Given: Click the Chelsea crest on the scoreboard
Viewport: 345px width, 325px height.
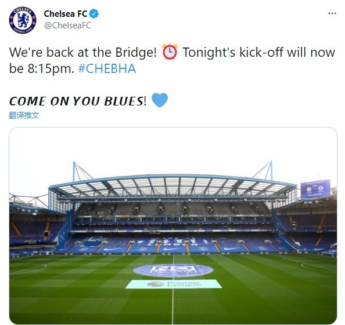Looking at the screenshot, I should pos(309,189).
